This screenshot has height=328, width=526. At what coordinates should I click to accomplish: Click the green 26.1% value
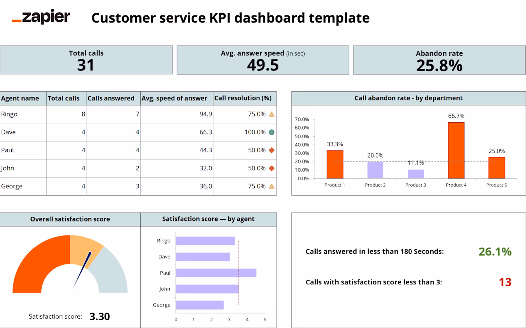pos(495,252)
